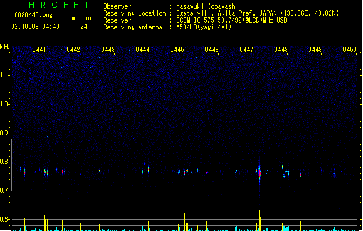The height and width of the screenshot is (231, 363).
Task: Click the meteor label
Action: (82, 18)
